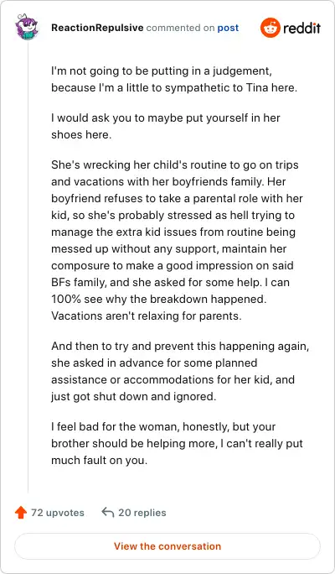The image size is (335, 574).
Task: Click the paragraph starting "I feel bad for"
Action: tap(177, 443)
